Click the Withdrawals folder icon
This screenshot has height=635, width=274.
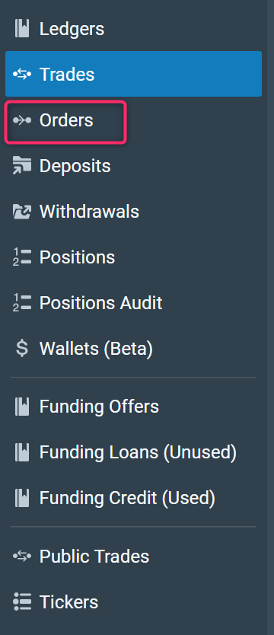22,212
